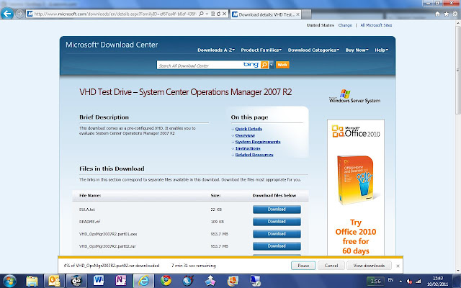
Task: Open the blue globe app on taskbar
Action: tap(188, 281)
